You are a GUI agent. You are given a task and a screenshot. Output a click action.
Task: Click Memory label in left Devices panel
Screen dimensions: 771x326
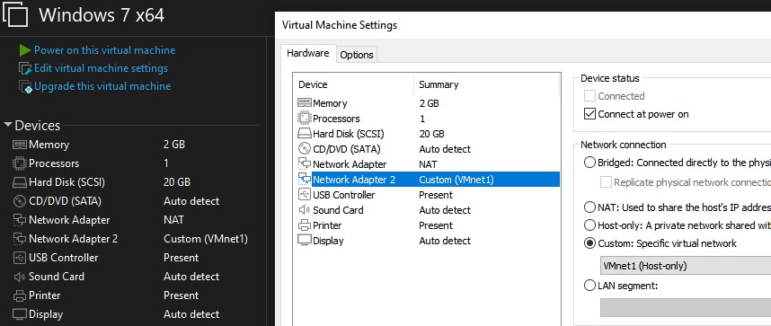tap(49, 145)
